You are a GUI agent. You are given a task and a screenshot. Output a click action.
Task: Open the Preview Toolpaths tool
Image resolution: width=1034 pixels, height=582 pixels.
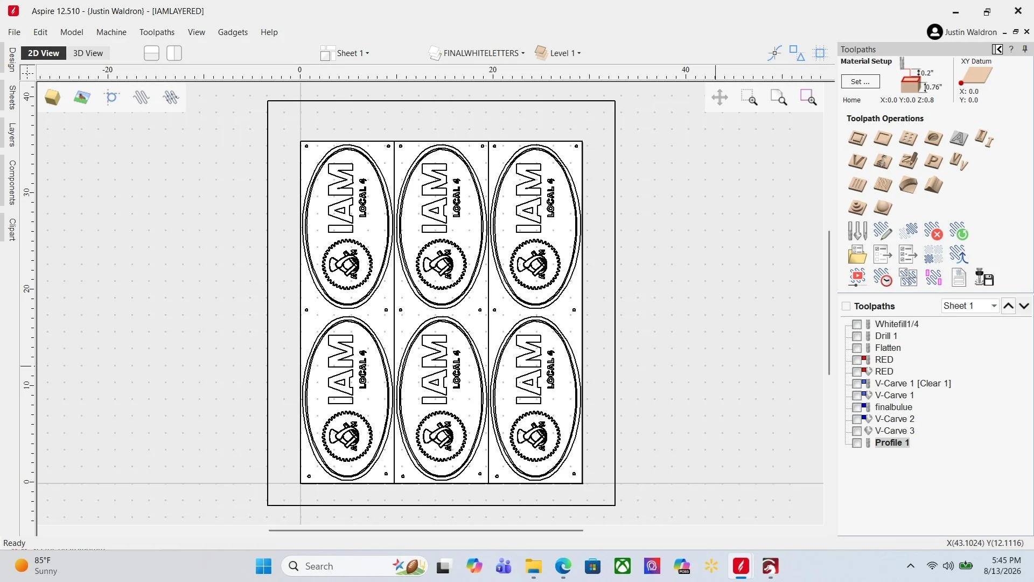[857, 278]
